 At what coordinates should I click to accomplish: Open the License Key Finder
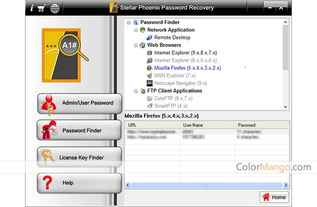[79, 157]
